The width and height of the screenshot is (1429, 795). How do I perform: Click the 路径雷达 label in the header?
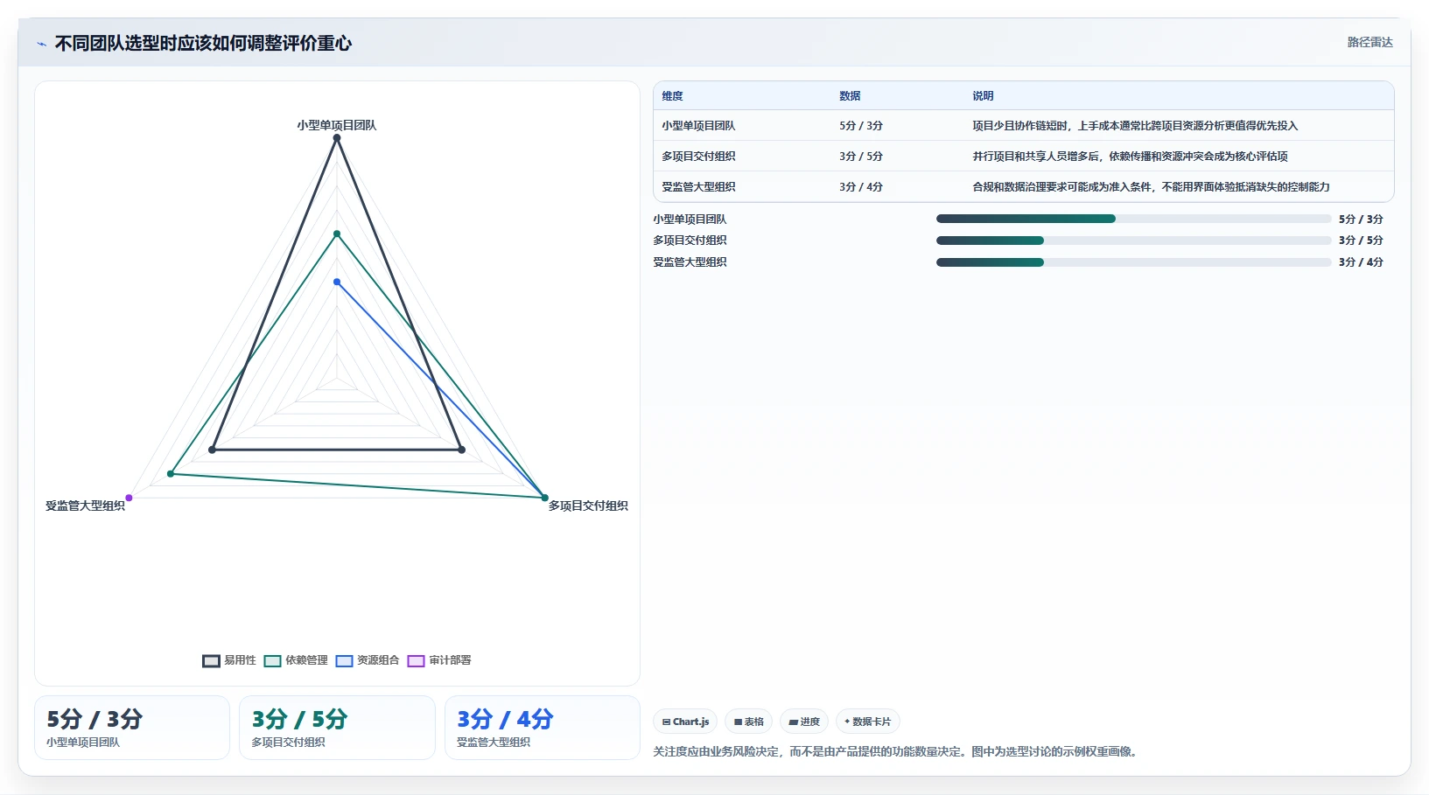1369,42
